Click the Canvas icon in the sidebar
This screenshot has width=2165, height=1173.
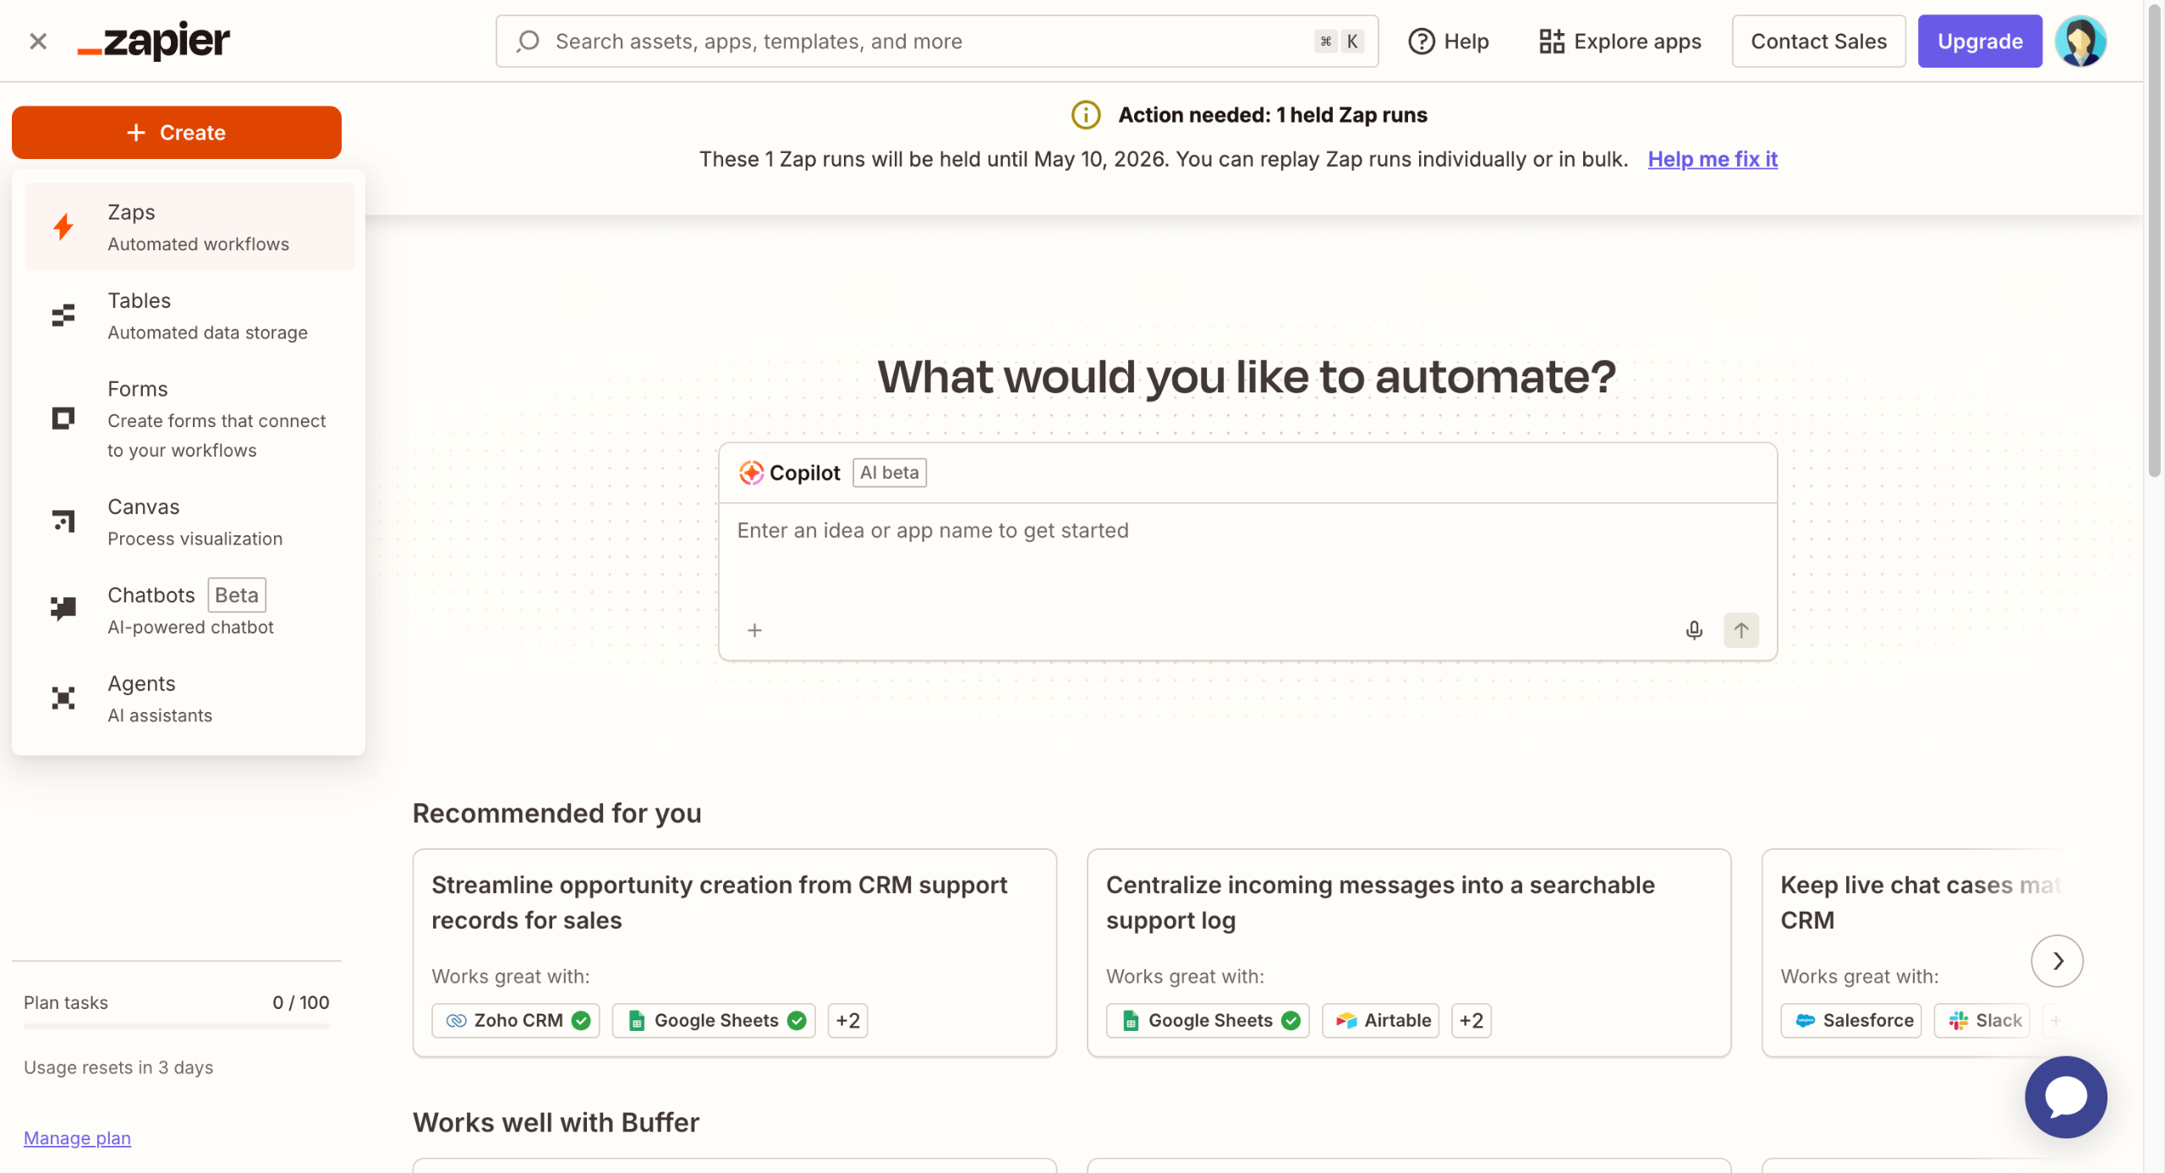[x=63, y=521]
